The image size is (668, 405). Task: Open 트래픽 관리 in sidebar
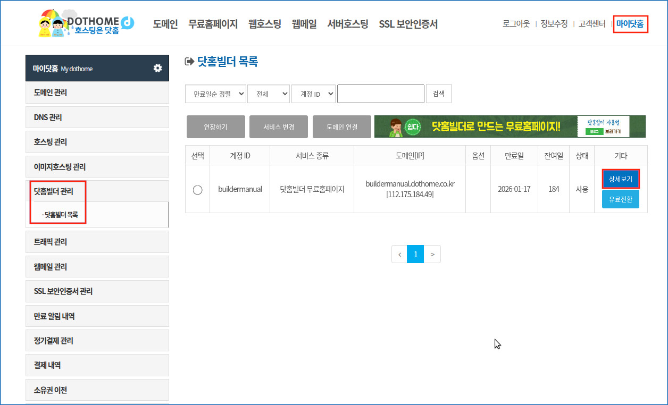point(97,242)
